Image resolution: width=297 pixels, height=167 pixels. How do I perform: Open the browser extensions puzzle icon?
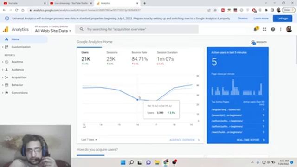click(266, 10)
